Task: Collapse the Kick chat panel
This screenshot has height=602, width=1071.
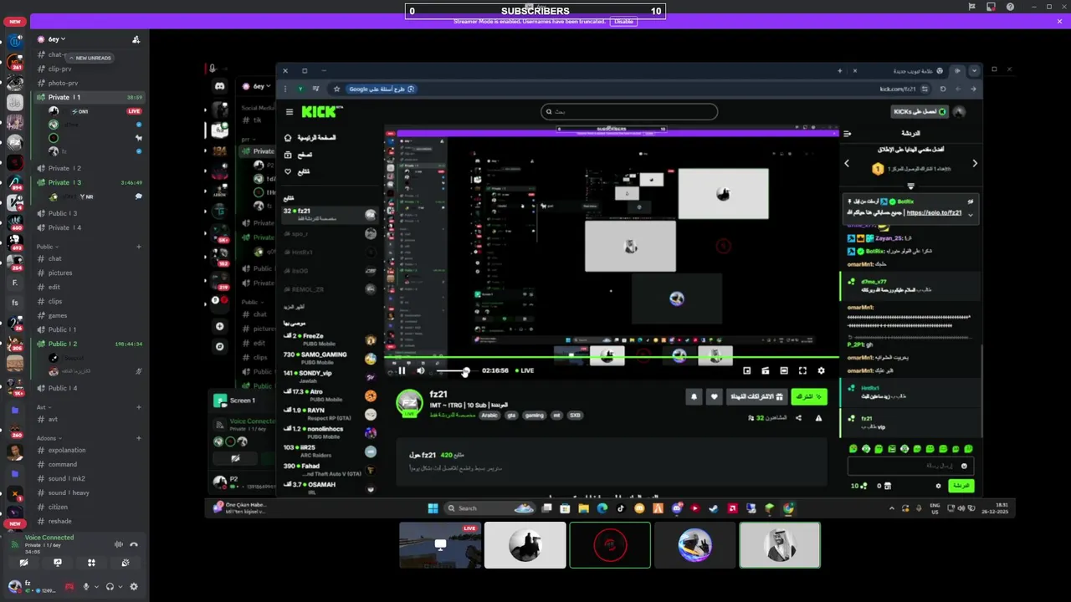Action: [847, 134]
